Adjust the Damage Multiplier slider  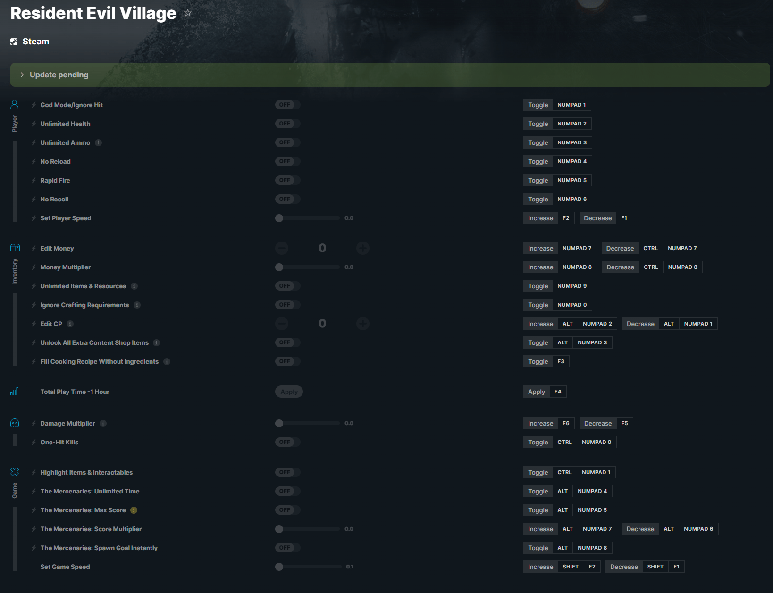307,423
